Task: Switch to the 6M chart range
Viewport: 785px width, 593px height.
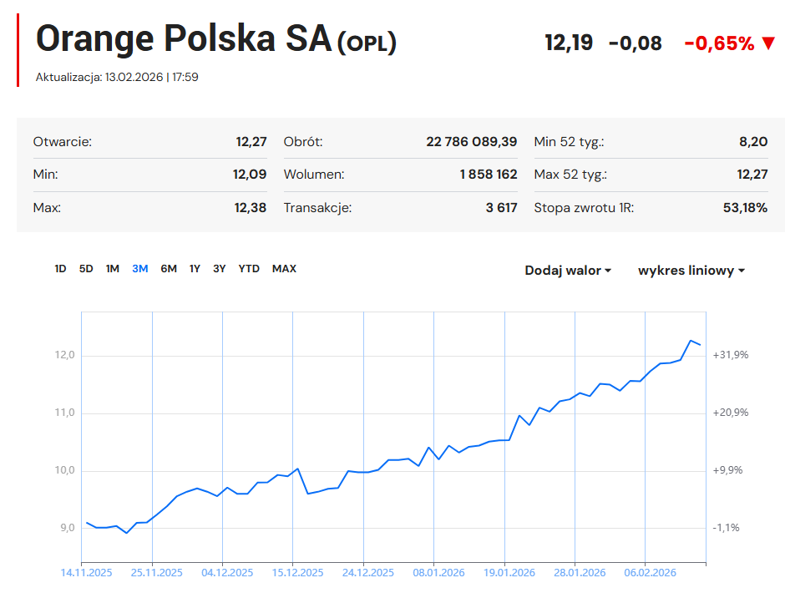Action: point(169,269)
